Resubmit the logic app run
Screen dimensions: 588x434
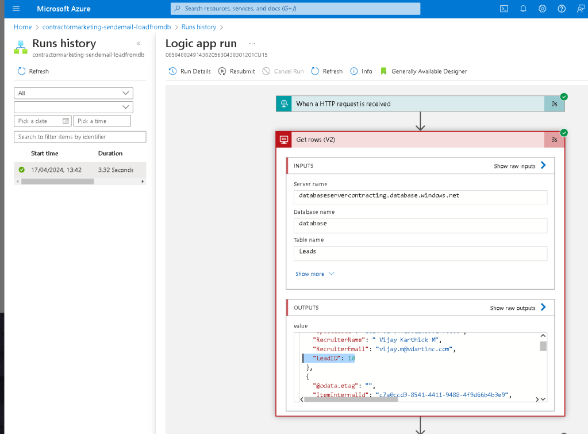[237, 71]
